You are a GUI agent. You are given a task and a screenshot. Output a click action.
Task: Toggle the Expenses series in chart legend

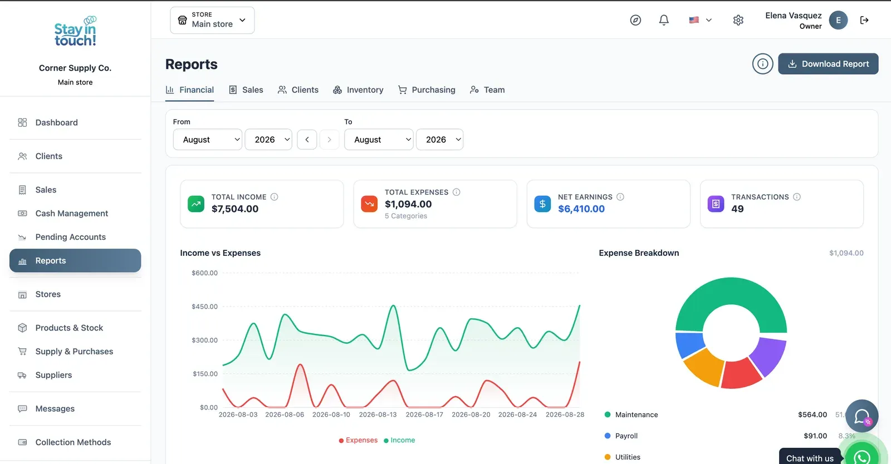[x=358, y=440]
